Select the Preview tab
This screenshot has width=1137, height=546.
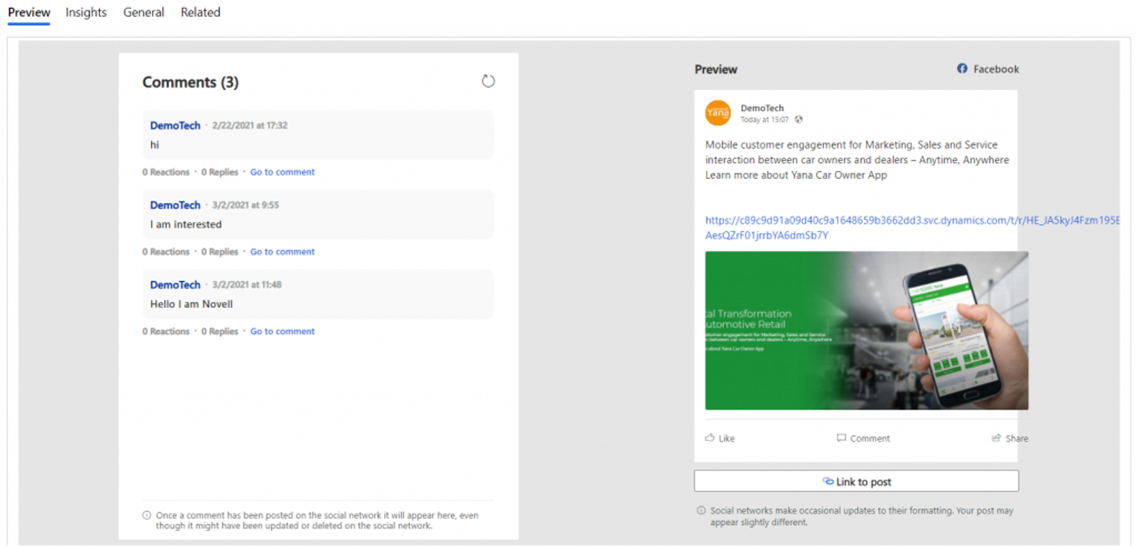click(x=29, y=13)
